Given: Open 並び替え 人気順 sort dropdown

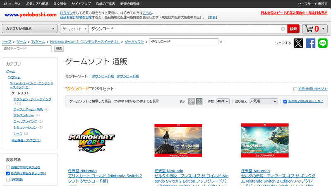Looking at the screenshot, I should point(264,101).
